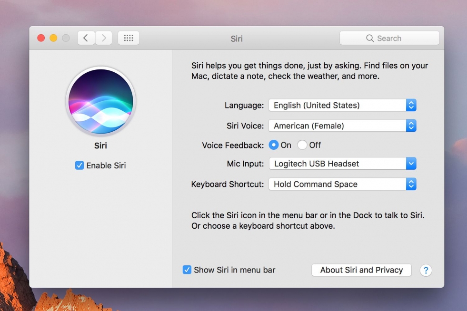
Task: Click the forward navigation arrow
Action: click(x=104, y=39)
